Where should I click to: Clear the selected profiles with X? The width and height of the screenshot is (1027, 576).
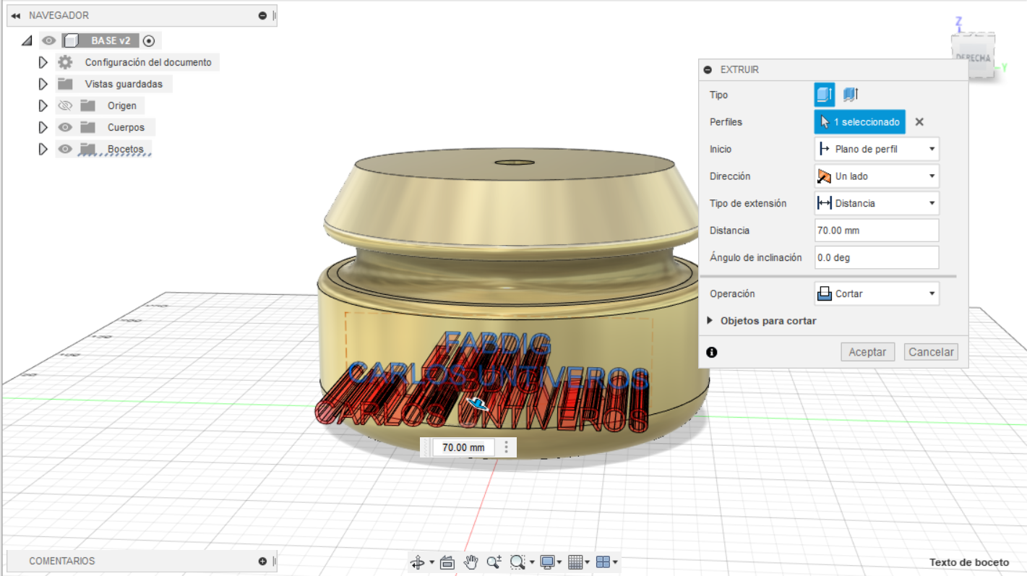coord(919,122)
